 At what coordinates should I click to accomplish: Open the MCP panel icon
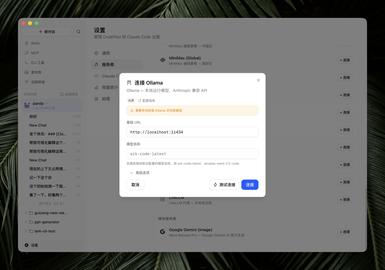point(26,53)
